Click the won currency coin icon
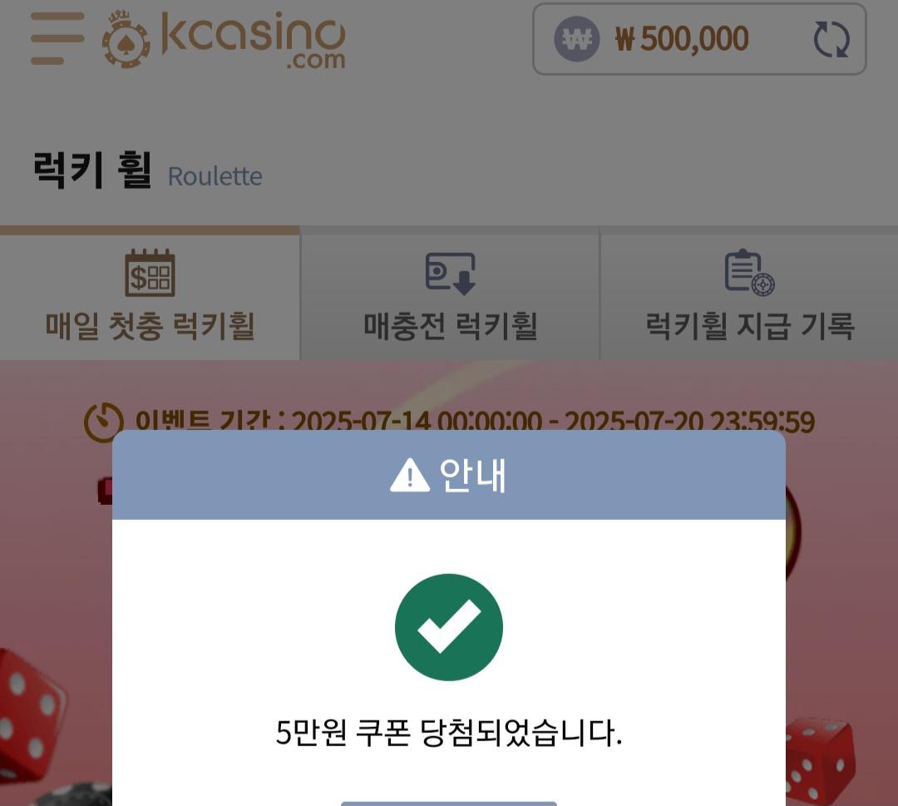This screenshot has height=806, width=898. [x=577, y=39]
